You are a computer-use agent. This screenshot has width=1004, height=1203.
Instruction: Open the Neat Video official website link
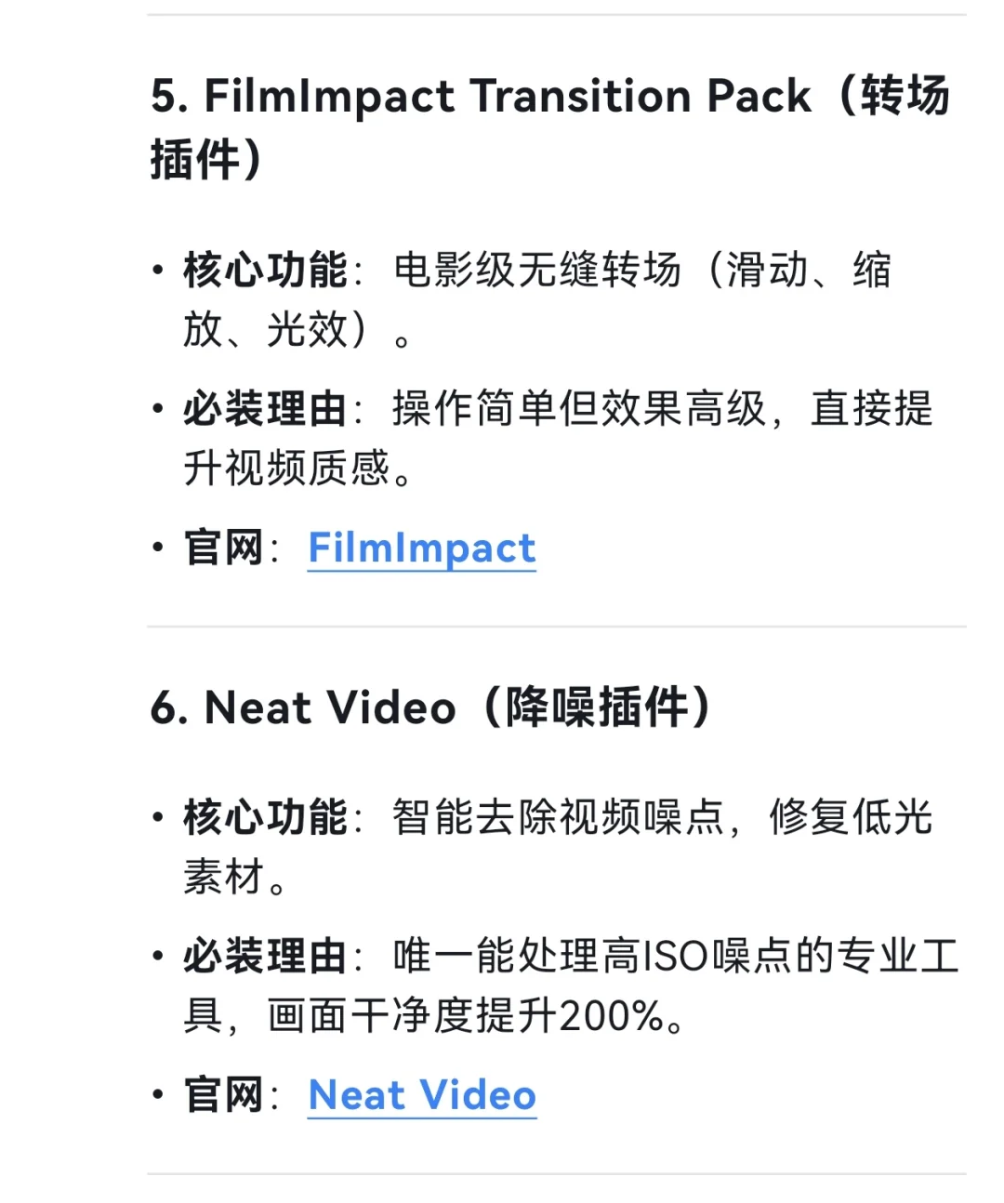422,1095
